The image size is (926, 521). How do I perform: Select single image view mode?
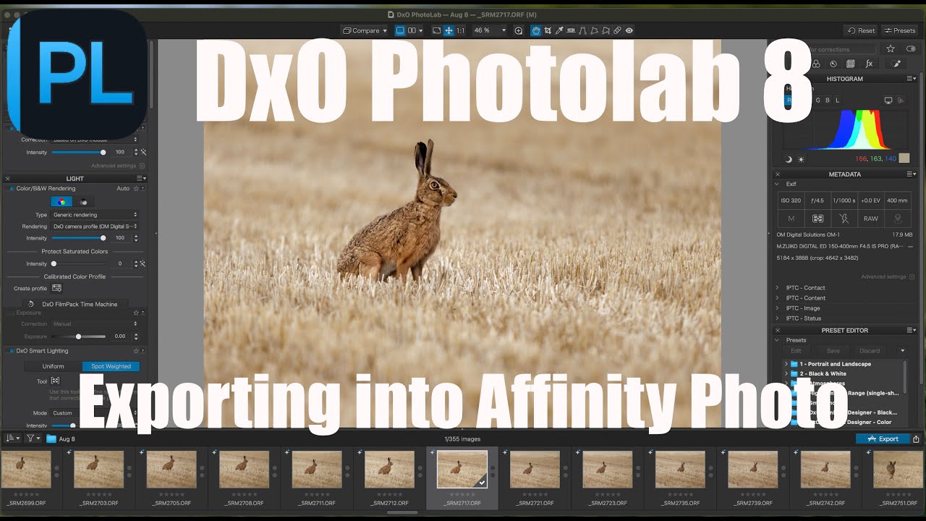(x=400, y=30)
